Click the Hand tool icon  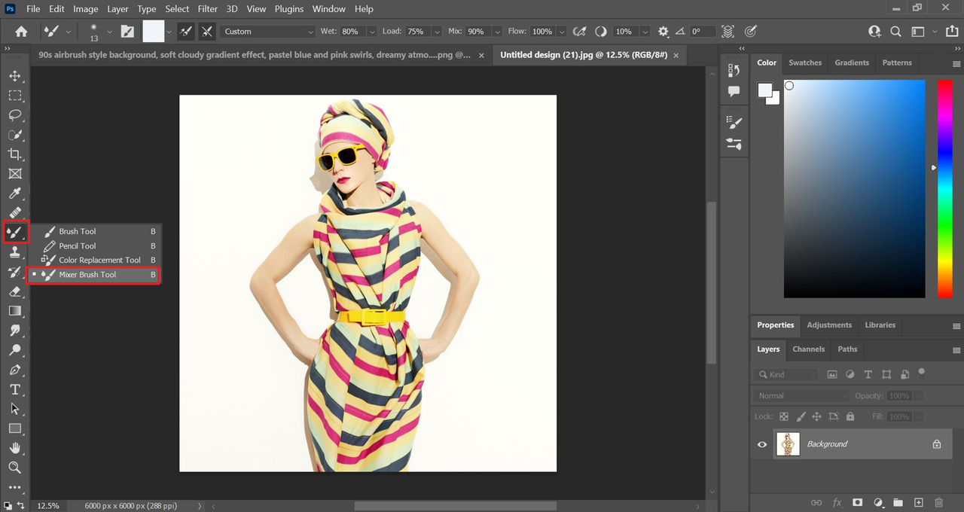[x=14, y=448]
